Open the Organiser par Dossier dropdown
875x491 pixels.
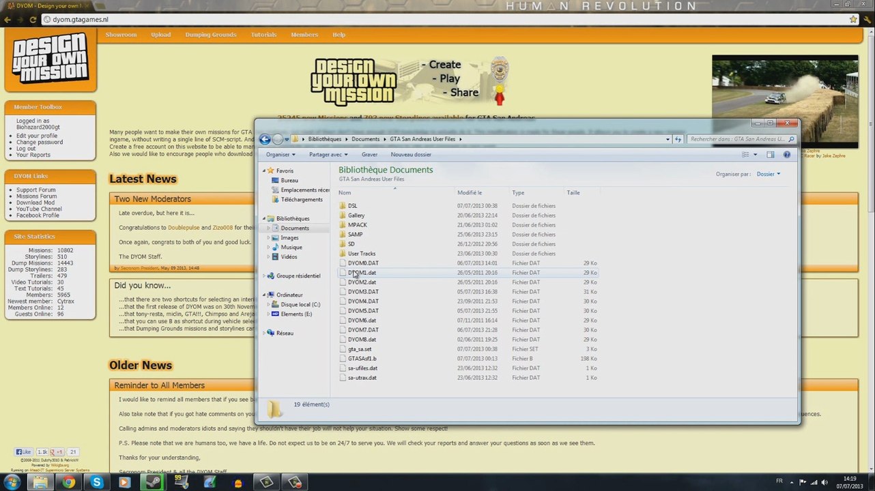[768, 174]
